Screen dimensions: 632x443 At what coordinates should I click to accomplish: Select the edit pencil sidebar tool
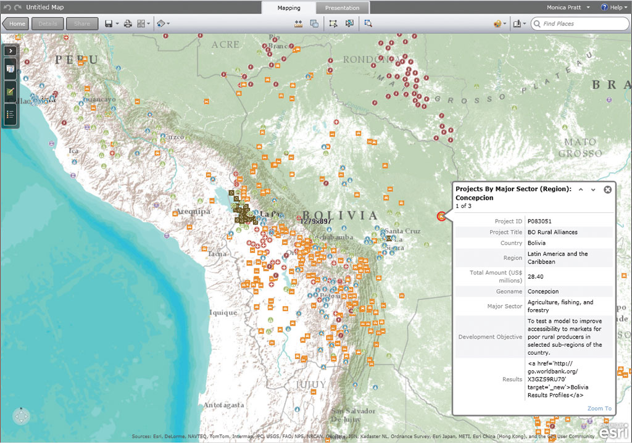[x=10, y=91]
